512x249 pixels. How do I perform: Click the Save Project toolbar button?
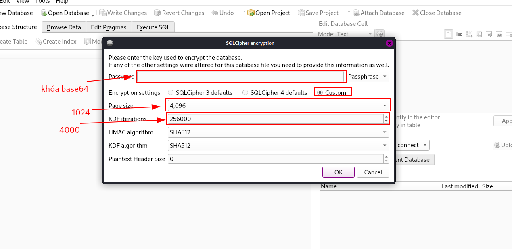318,13
